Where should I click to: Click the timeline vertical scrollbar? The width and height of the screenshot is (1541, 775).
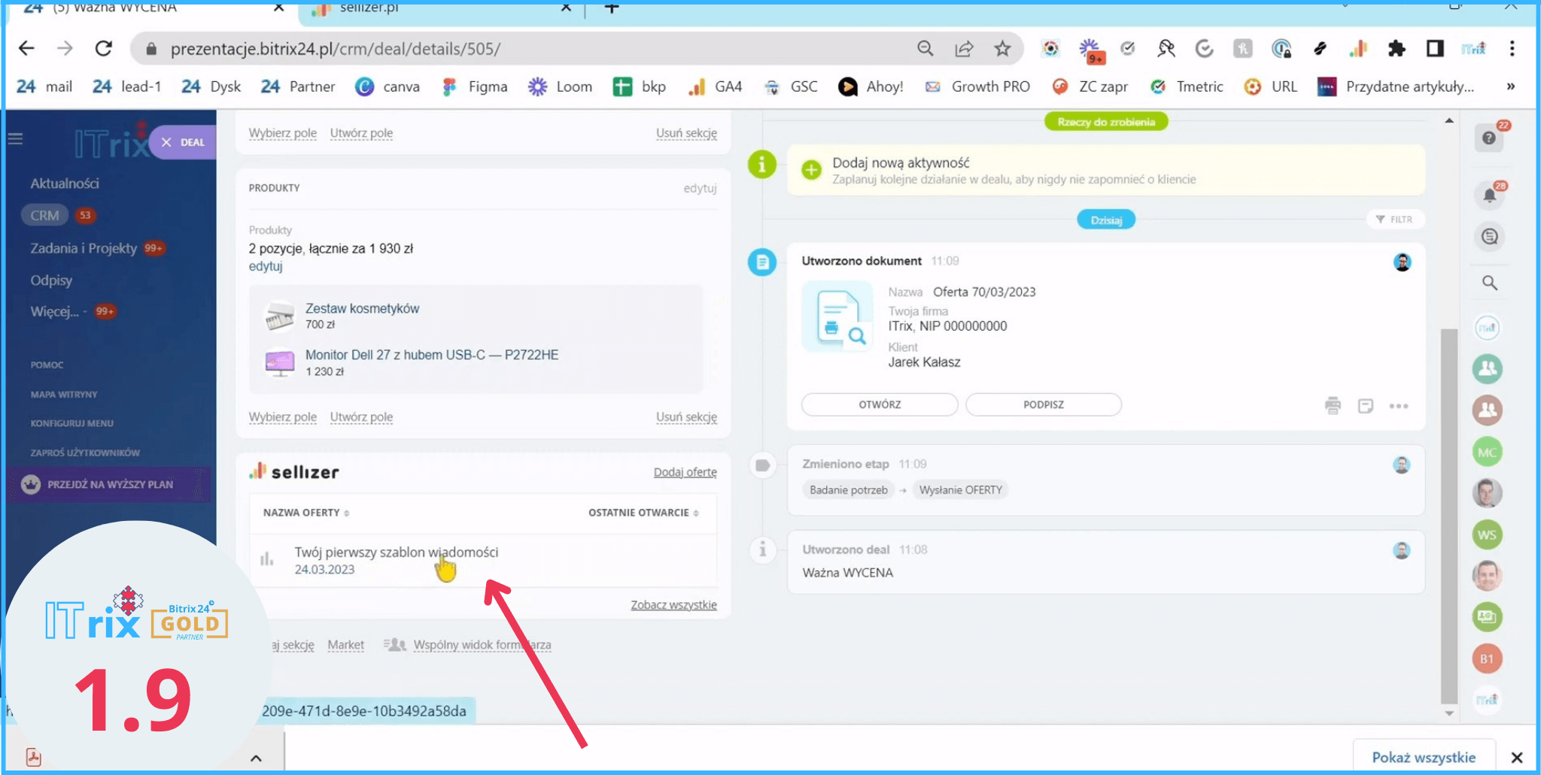click(1448, 511)
